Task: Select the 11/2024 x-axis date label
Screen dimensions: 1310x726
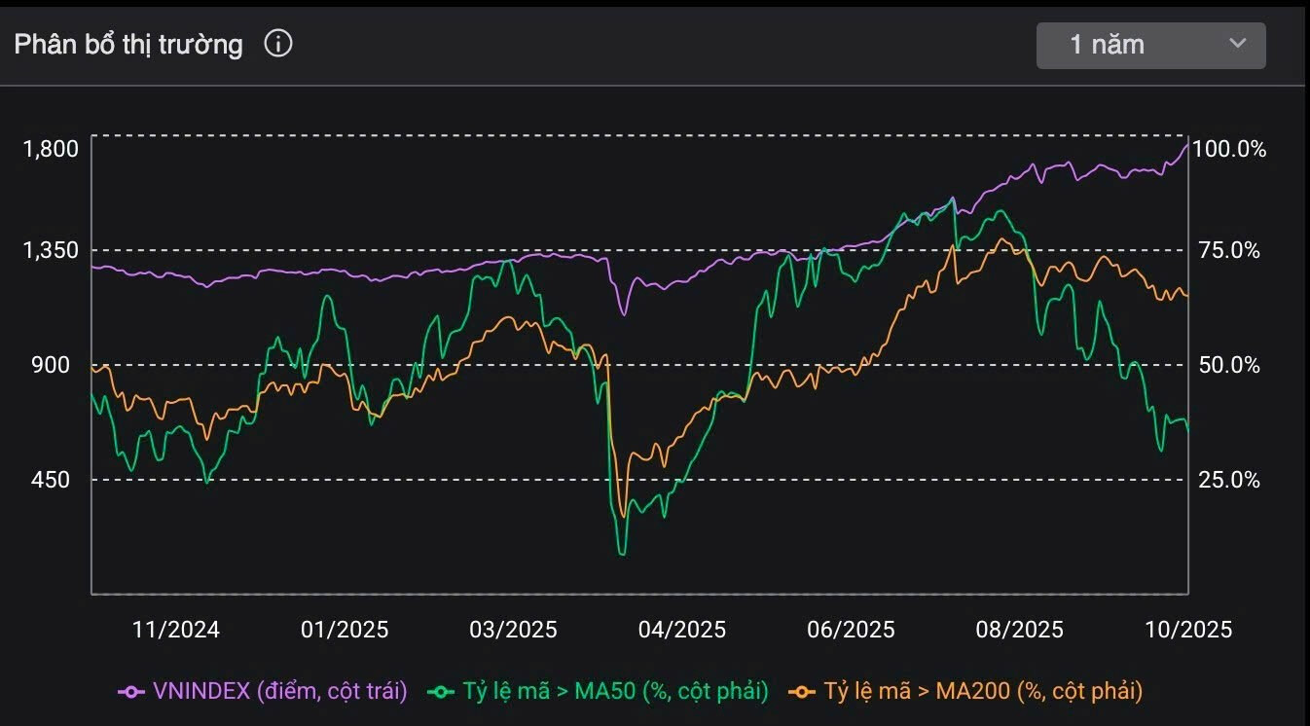Action: tap(175, 630)
